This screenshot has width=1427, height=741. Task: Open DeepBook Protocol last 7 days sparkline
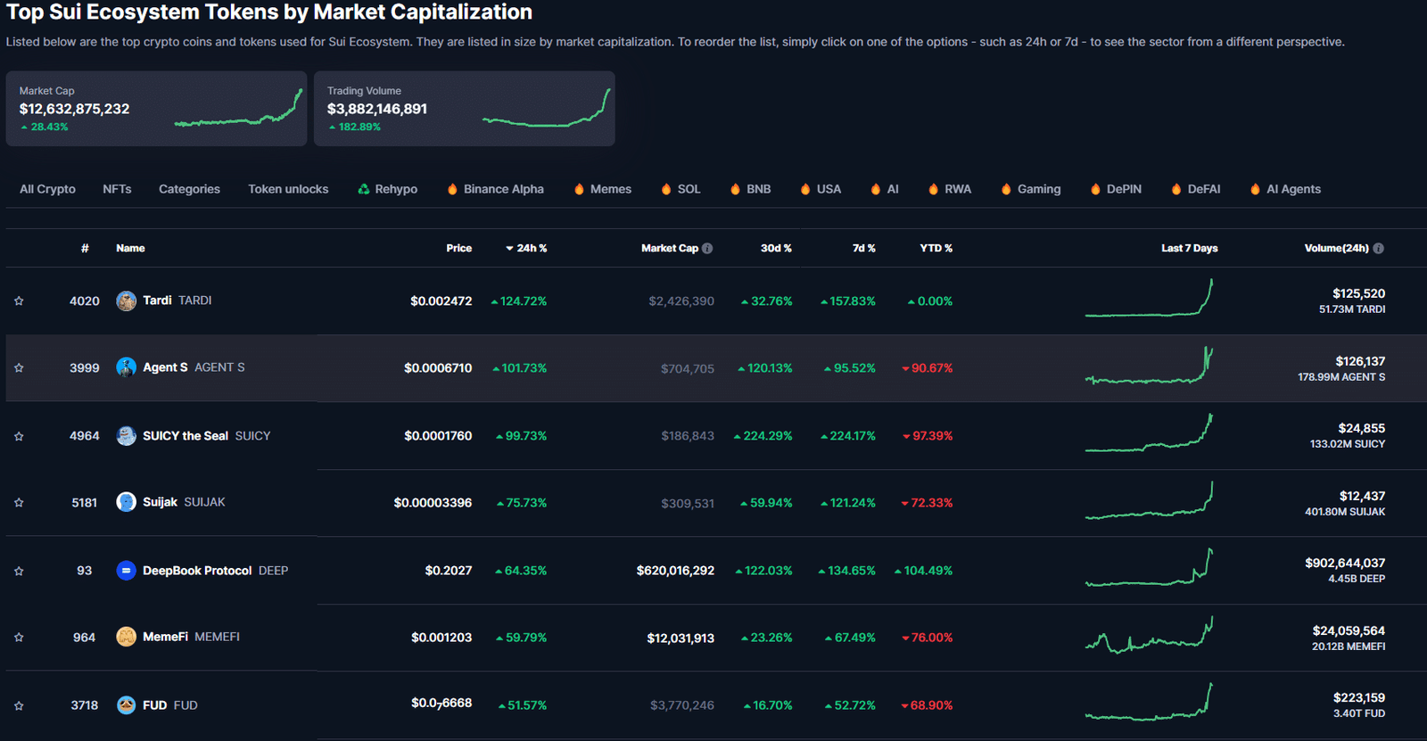click(x=1149, y=569)
